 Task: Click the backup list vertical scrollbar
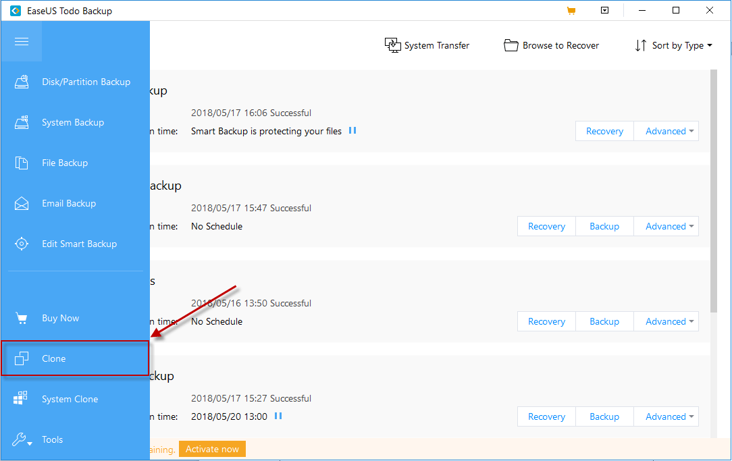point(713,191)
